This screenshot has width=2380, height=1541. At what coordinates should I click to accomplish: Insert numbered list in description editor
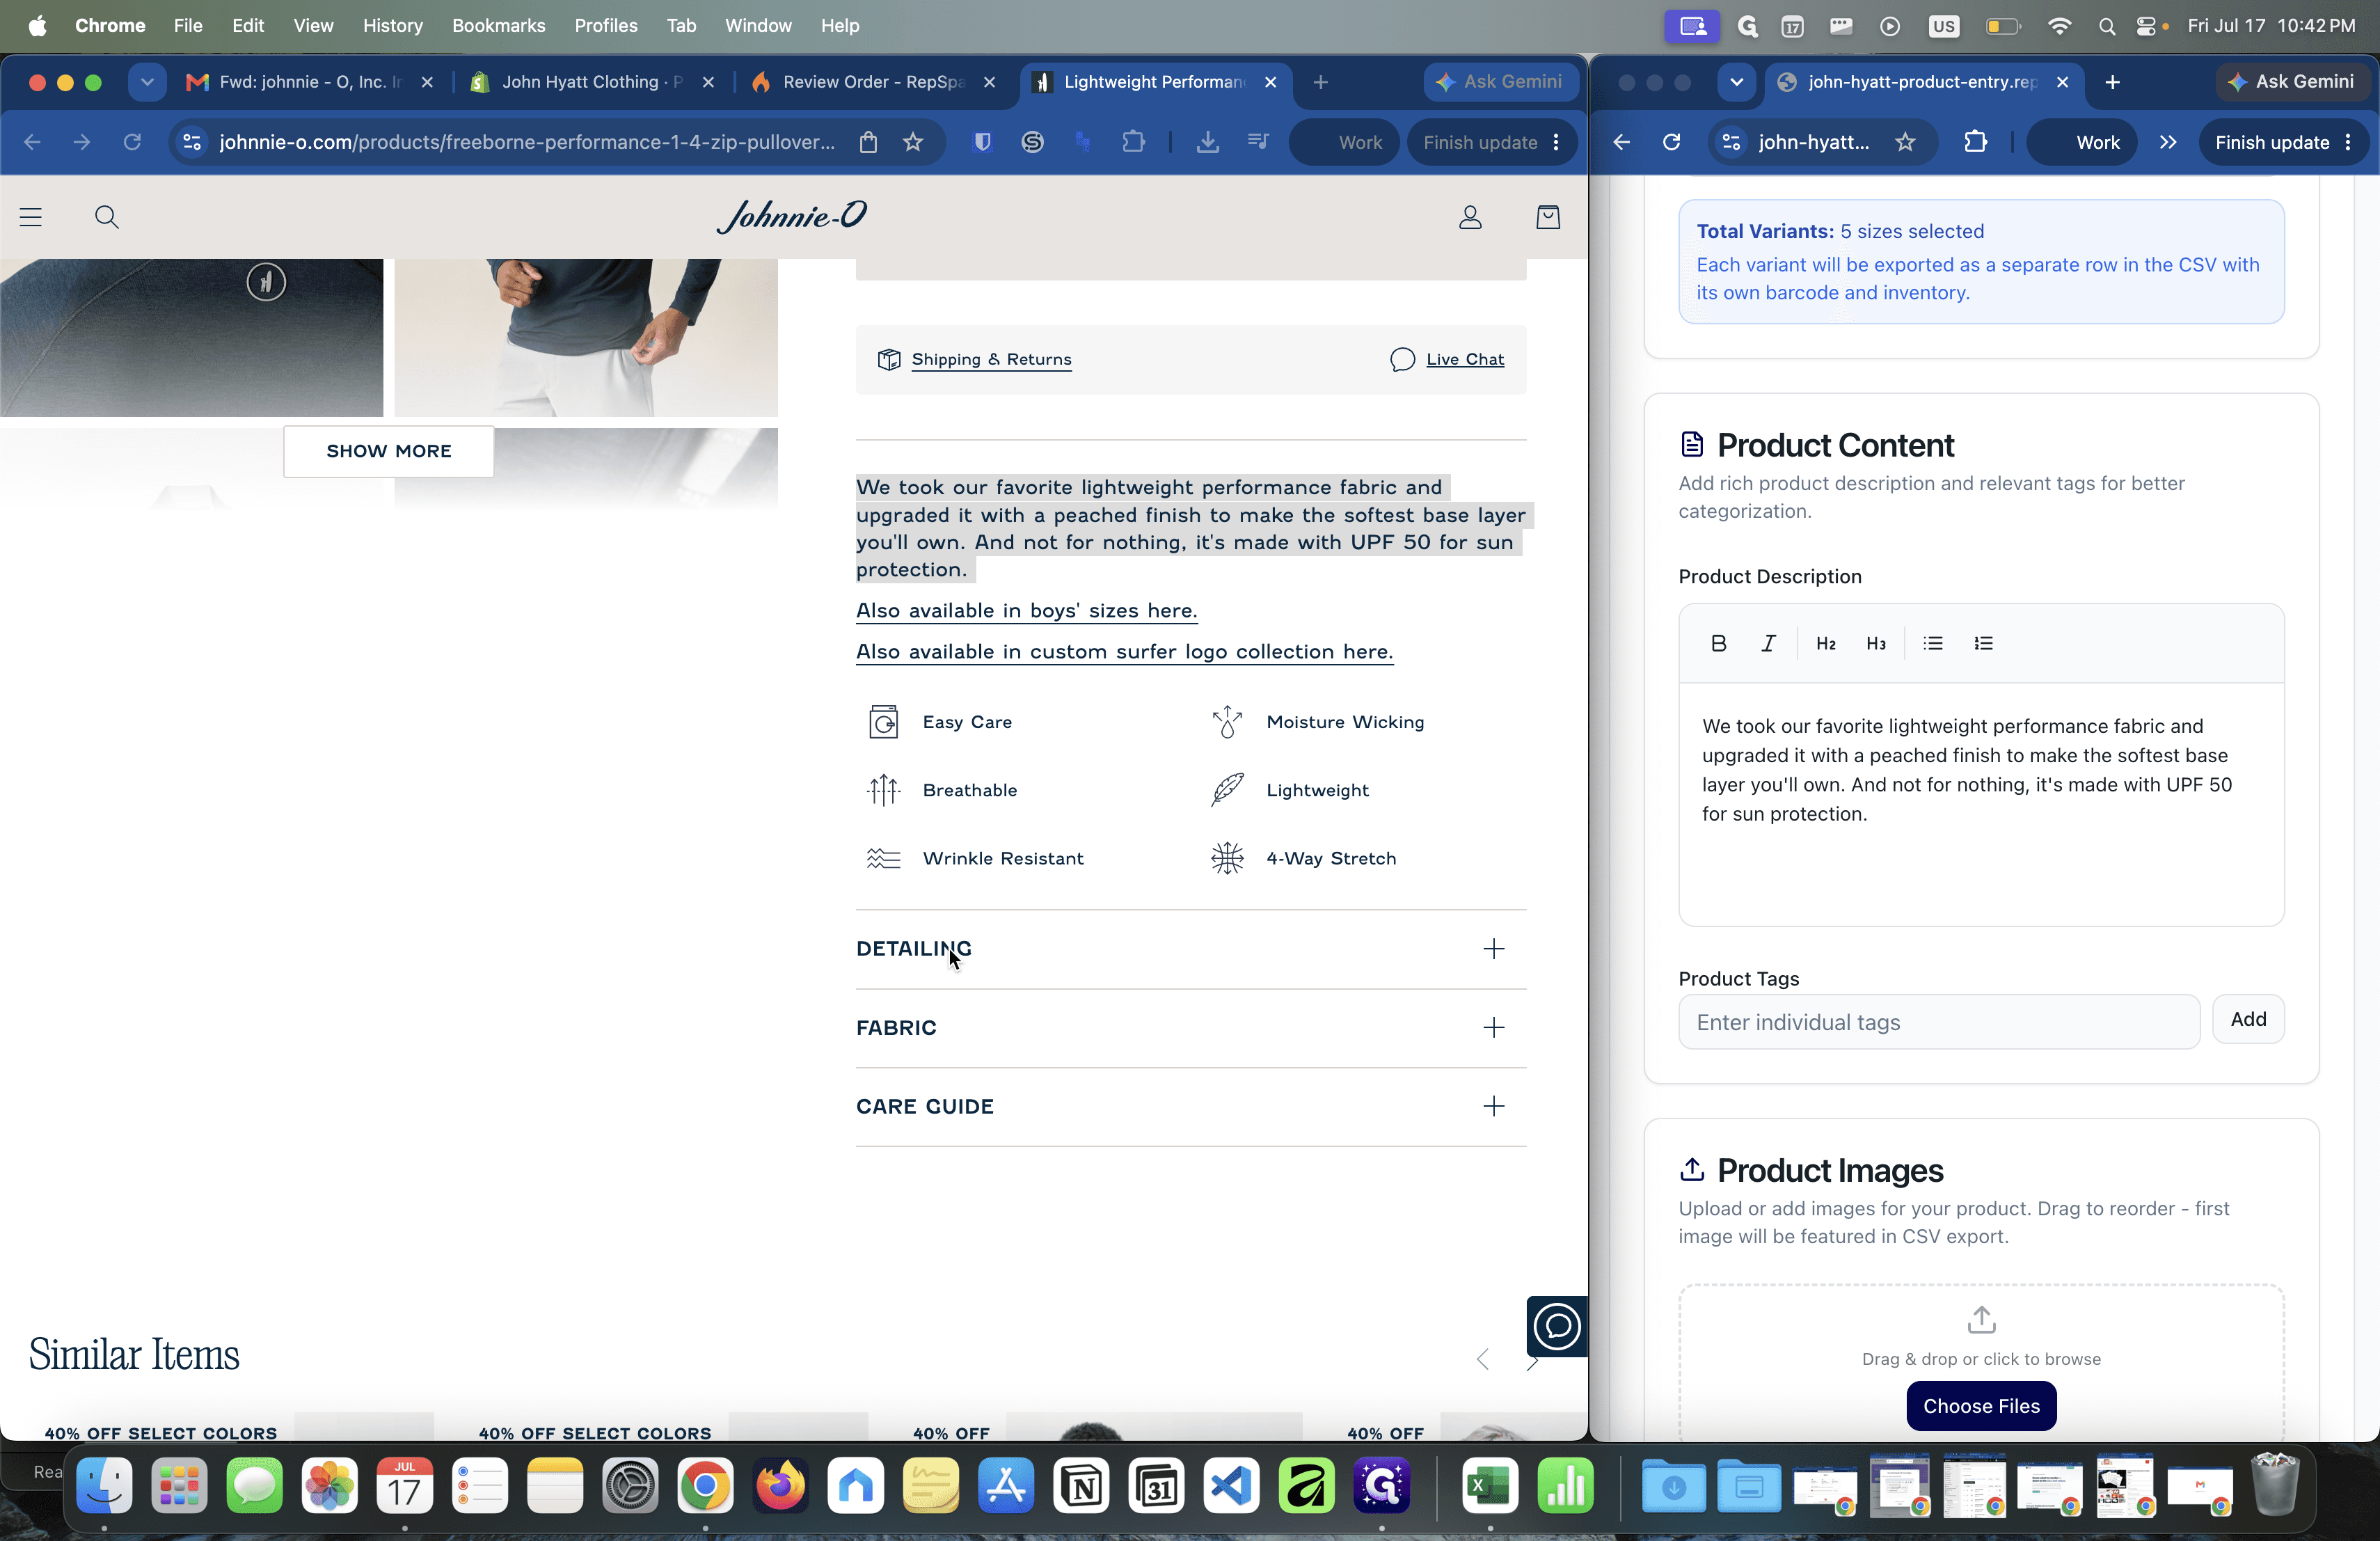pyautogui.click(x=1984, y=643)
